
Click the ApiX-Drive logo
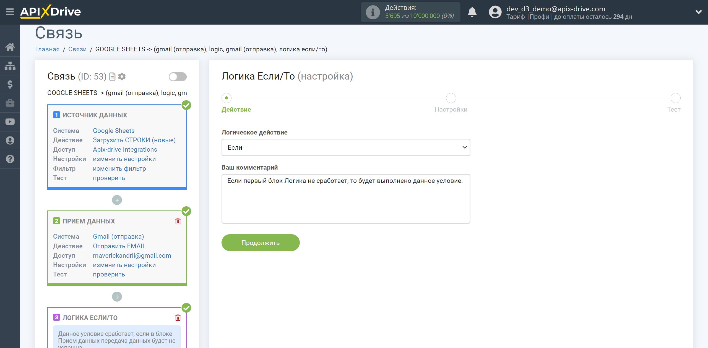(50, 12)
